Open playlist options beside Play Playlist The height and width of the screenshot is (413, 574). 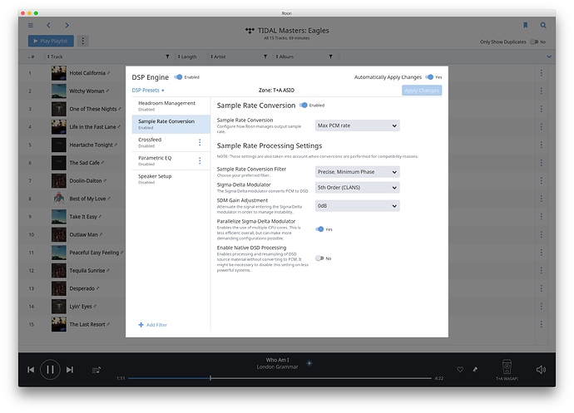(82, 41)
